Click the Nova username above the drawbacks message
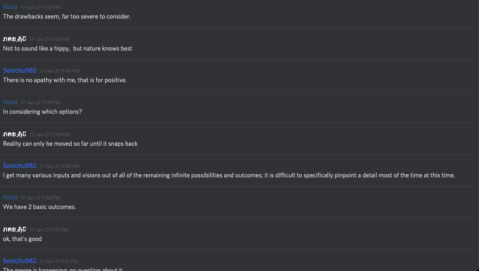 click(x=10, y=7)
